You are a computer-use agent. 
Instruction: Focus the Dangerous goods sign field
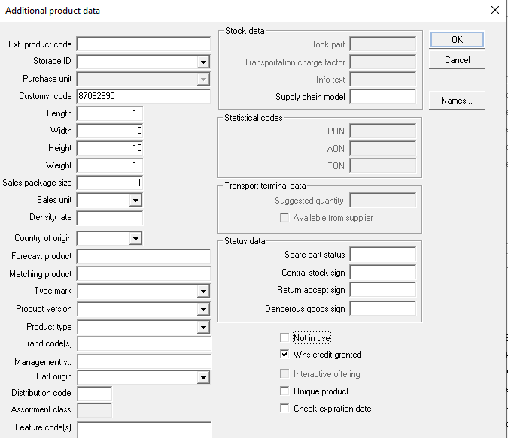[x=383, y=309]
